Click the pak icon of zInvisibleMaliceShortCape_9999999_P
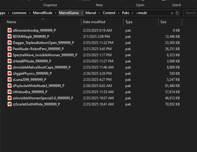Screen dimensions: 197x152 coord(10,67)
